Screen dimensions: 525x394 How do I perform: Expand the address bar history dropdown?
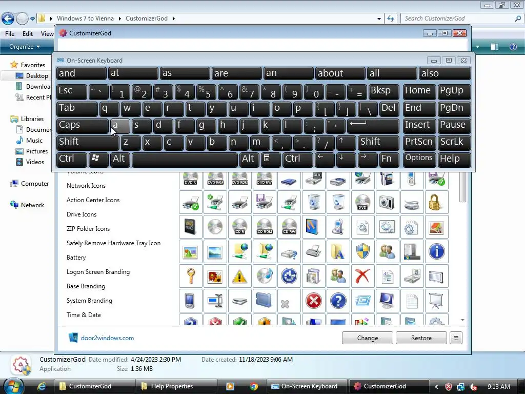379,19
